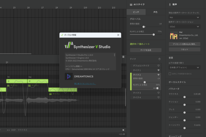Toggle the favorite heart on テイク 2
Image resolution: width=206 pixels, height=137 pixels.
[x=158, y=75]
